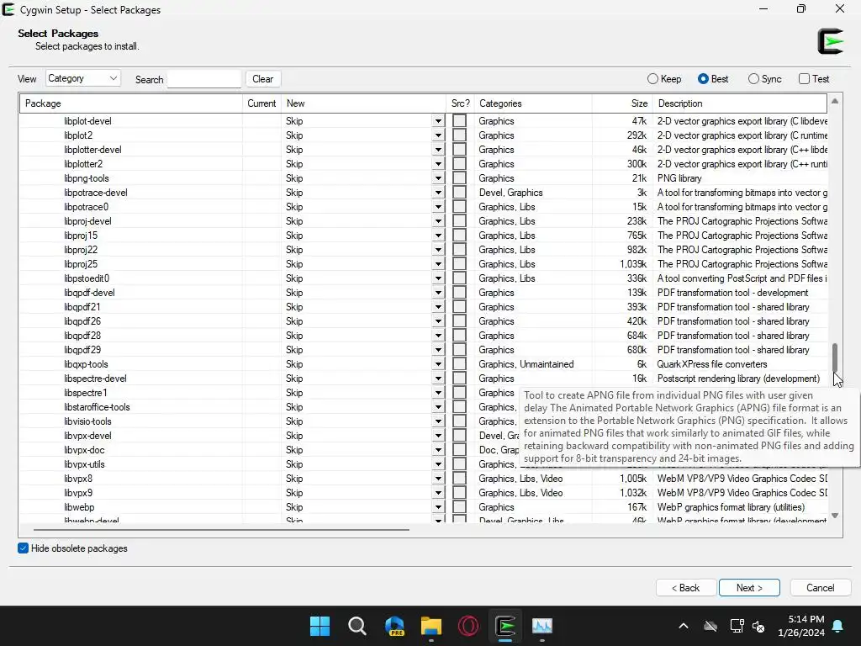Click the Src? column header

tap(460, 103)
